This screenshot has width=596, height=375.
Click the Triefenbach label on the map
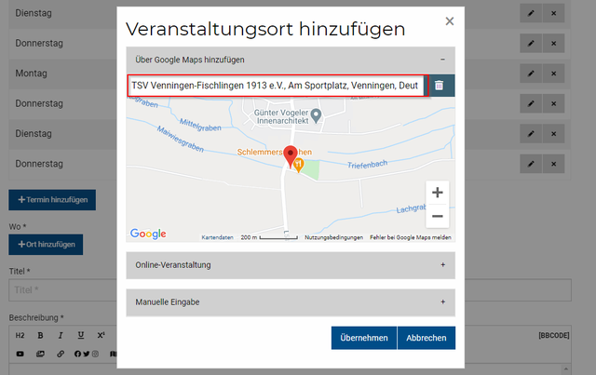pos(368,164)
